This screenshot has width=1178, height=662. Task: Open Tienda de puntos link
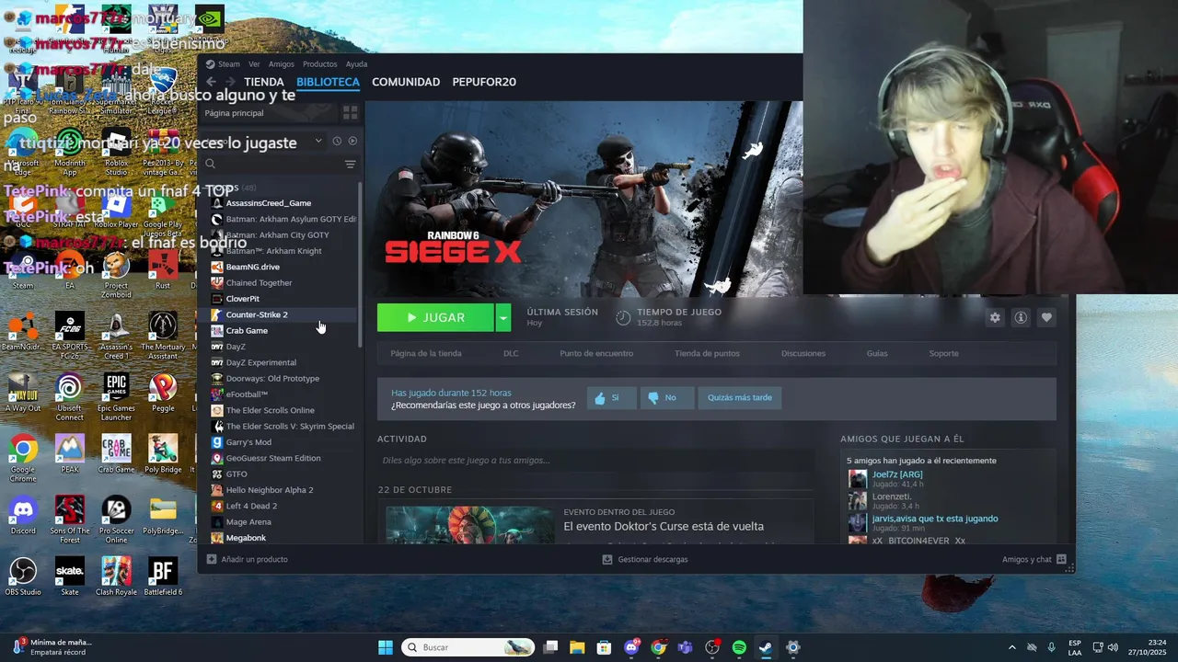click(707, 353)
